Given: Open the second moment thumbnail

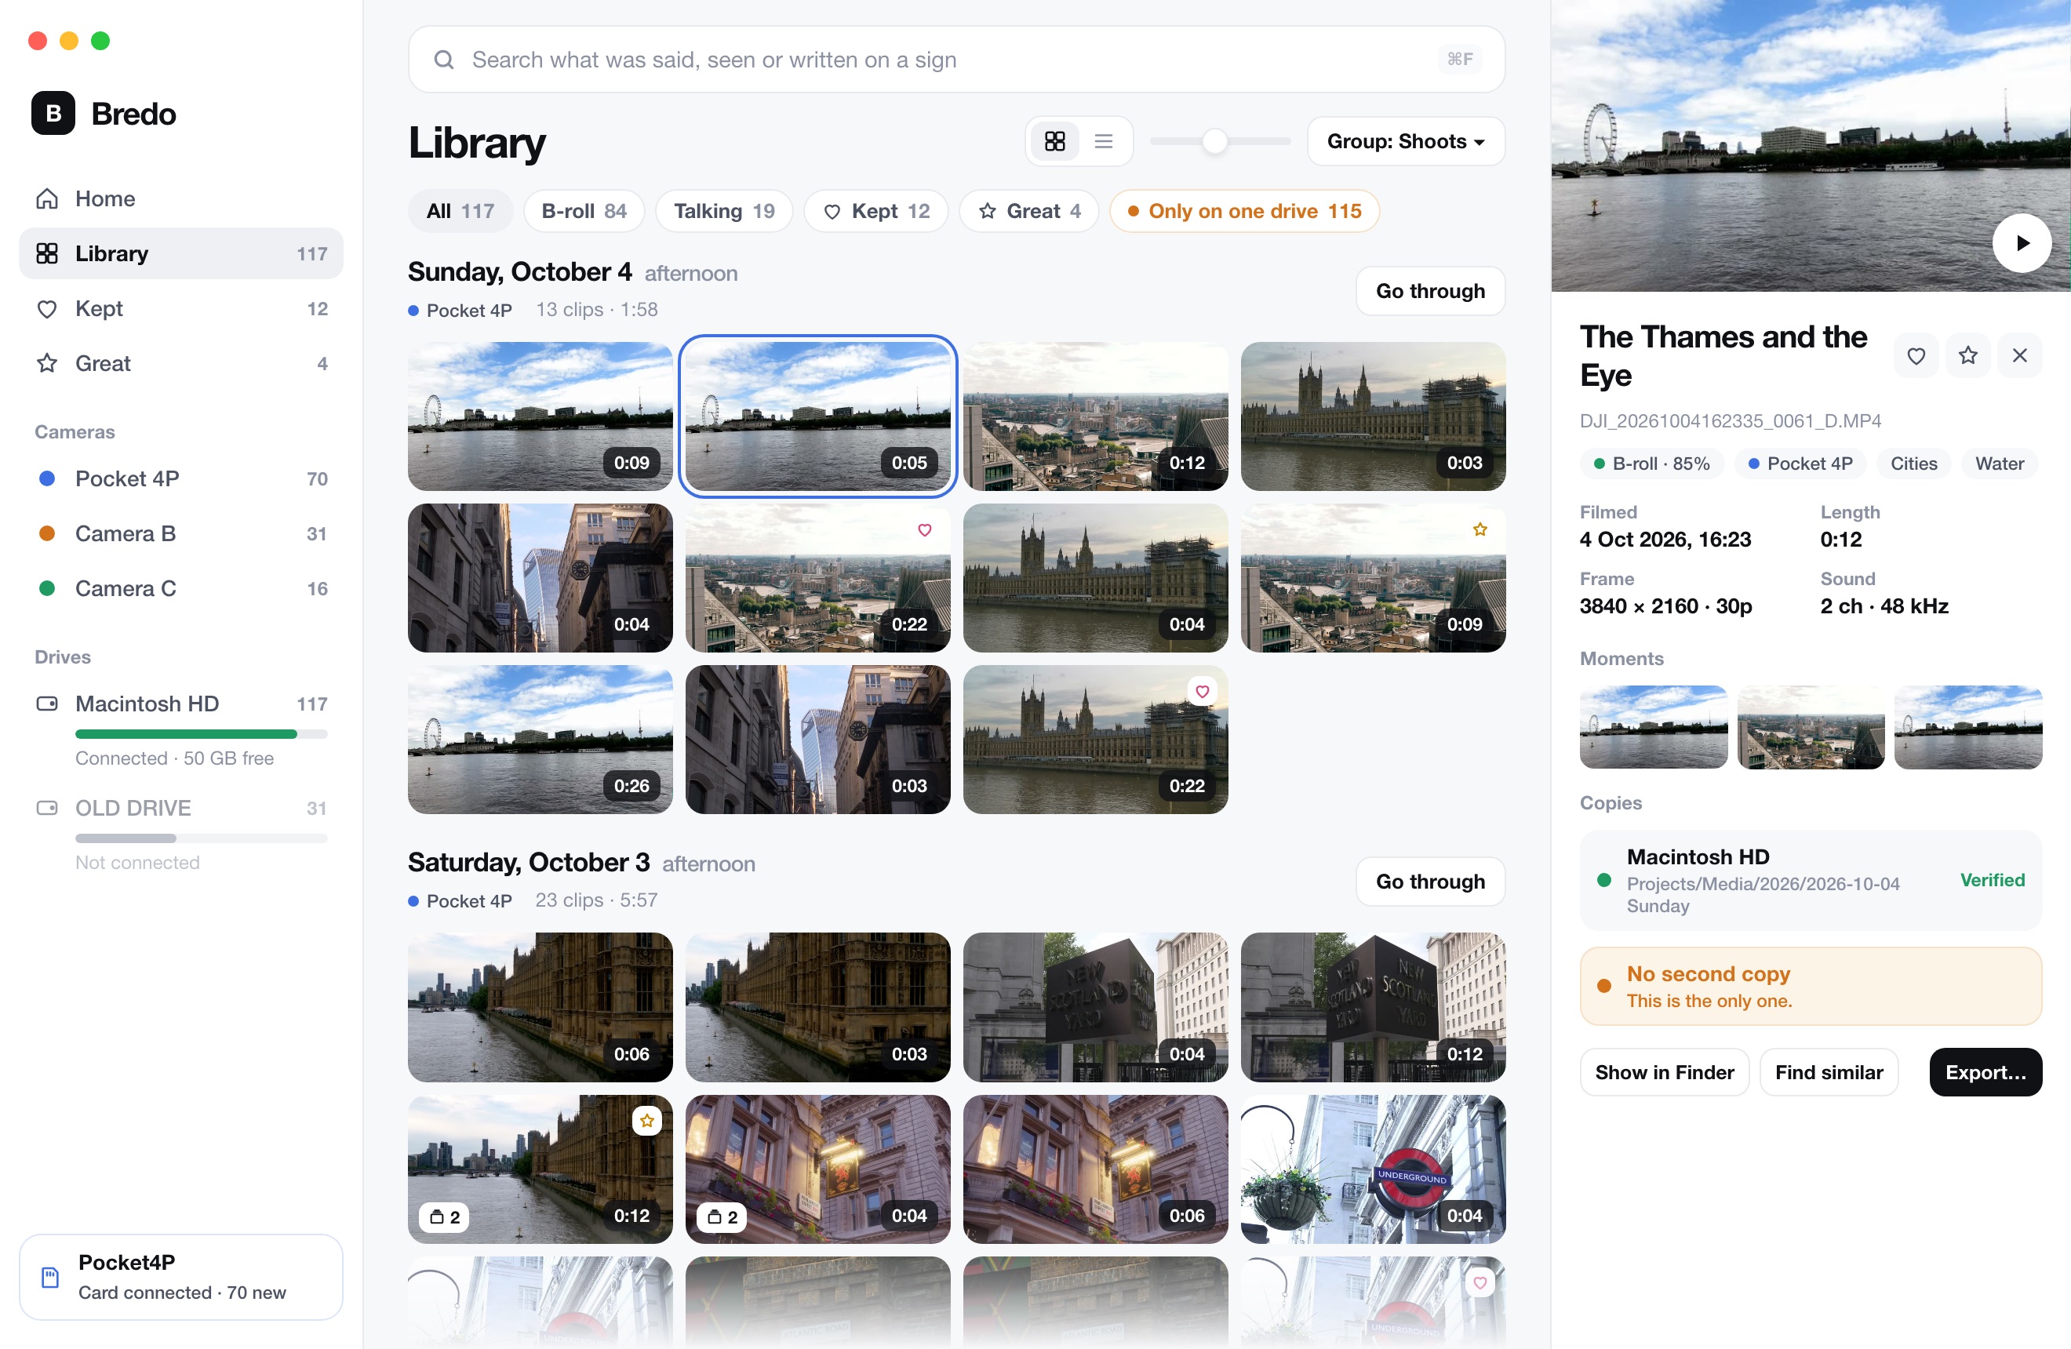Looking at the screenshot, I should (1810, 727).
